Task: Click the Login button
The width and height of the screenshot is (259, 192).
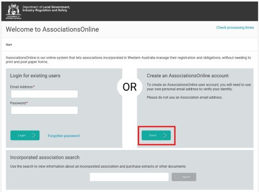Action: (25, 135)
